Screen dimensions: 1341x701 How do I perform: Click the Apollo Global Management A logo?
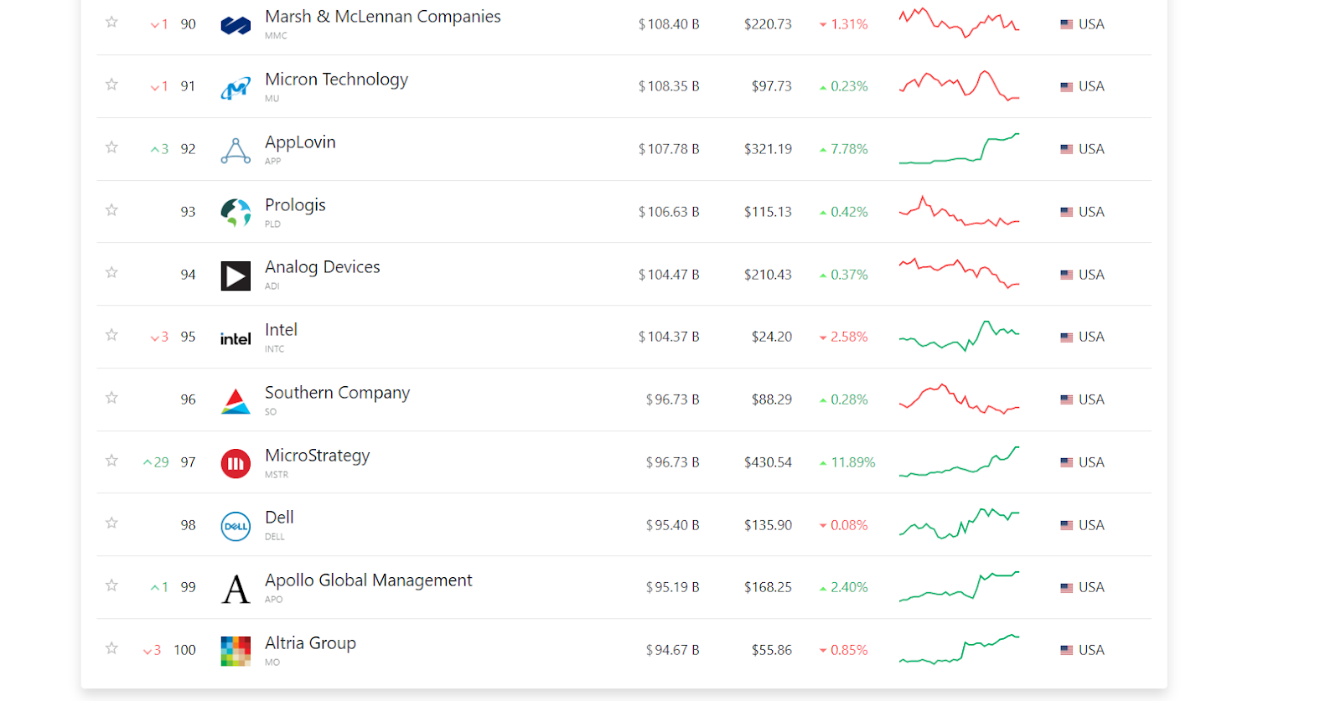(x=236, y=589)
